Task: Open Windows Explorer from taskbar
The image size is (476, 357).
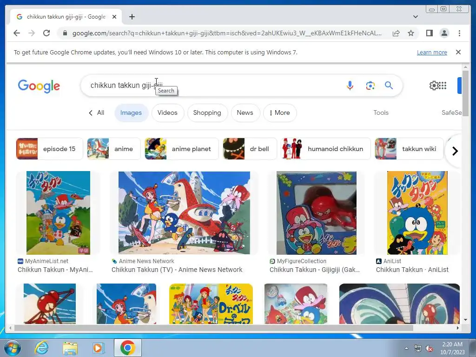Action: tap(70, 348)
